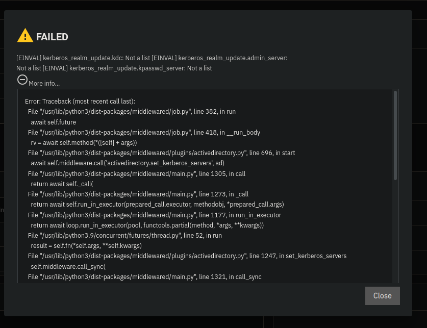Click the traceback scrollbar thumb
Viewport: 427px width, 328px height.
395,135
